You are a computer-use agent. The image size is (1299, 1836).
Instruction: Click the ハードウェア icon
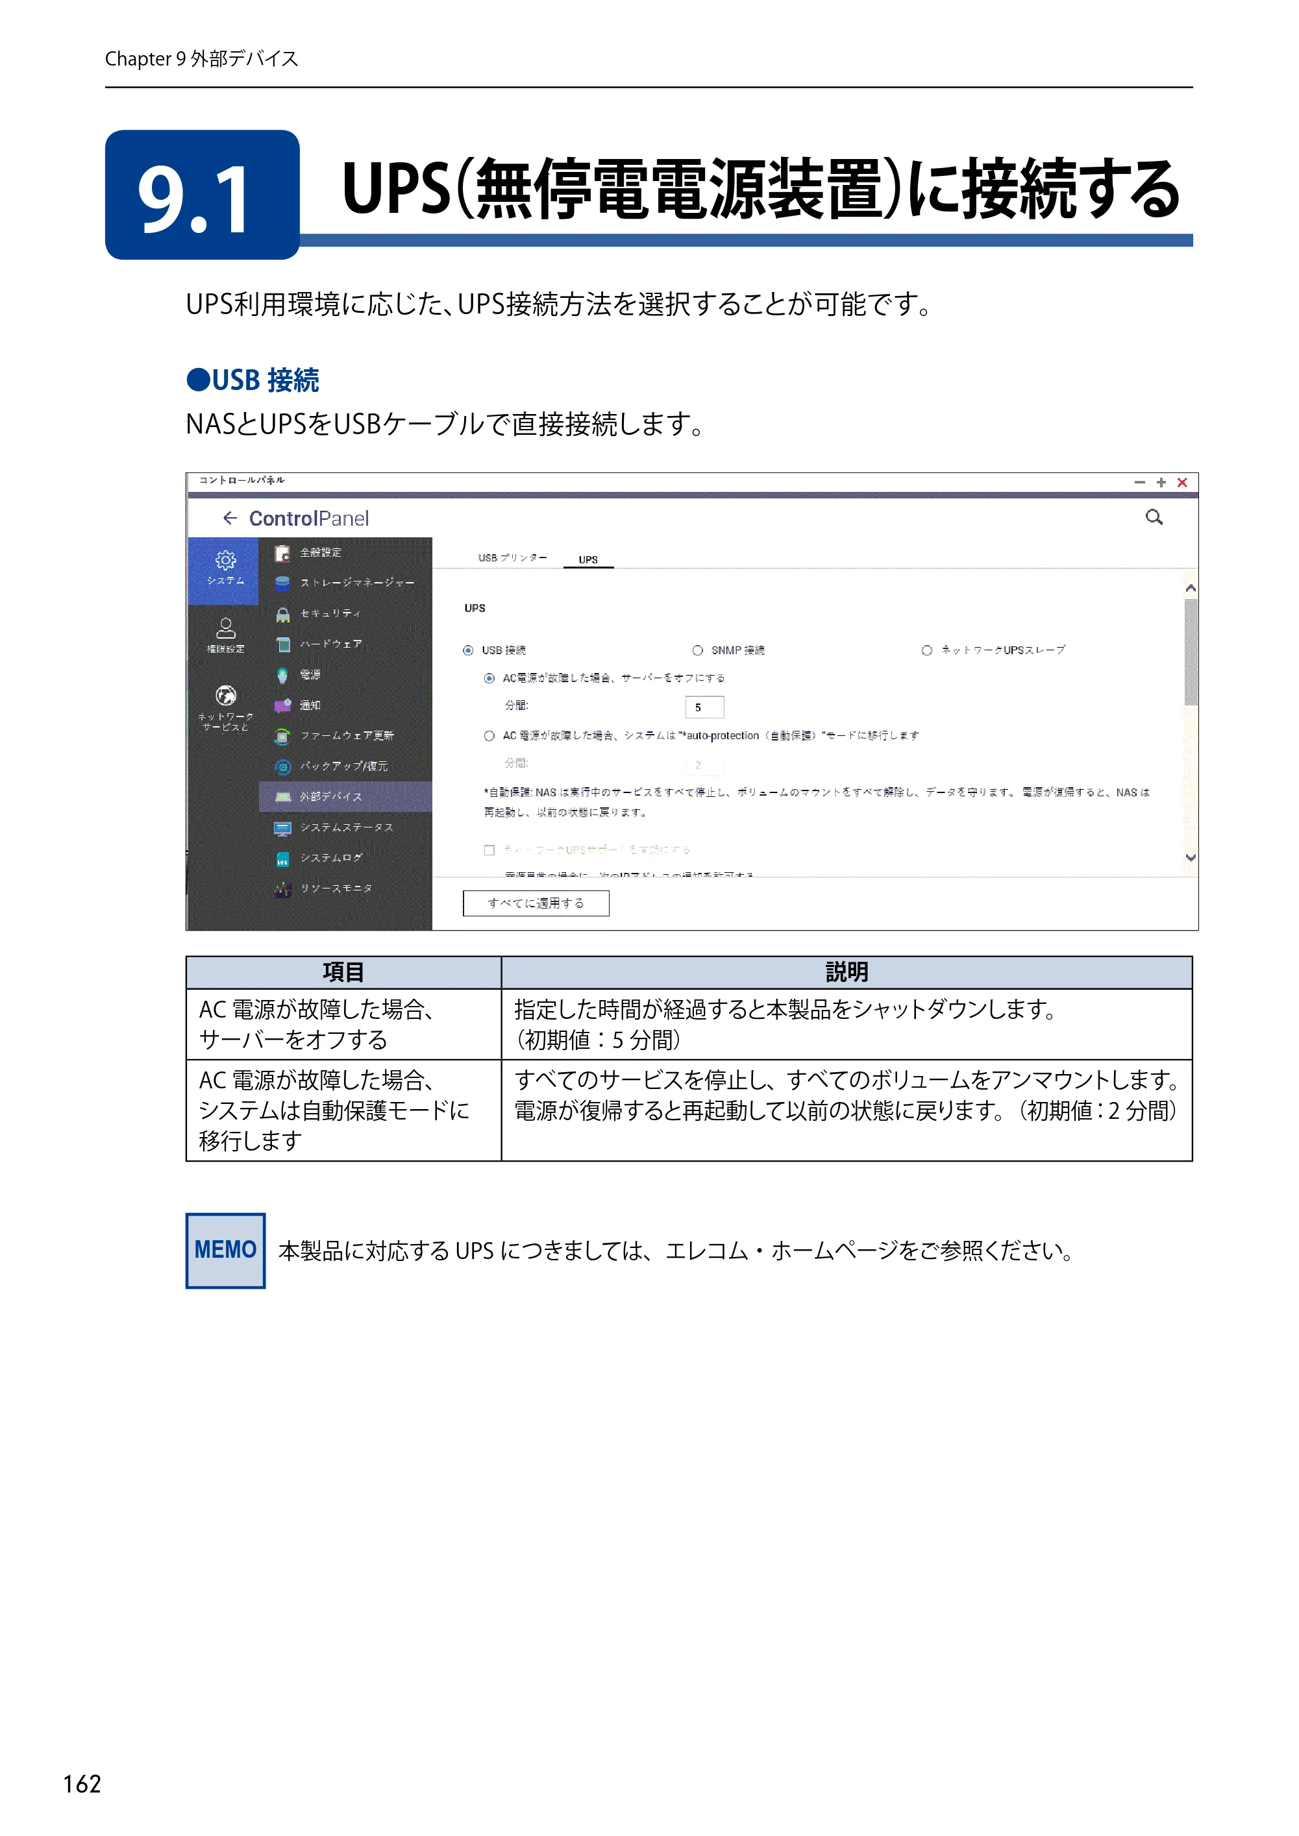point(282,644)
